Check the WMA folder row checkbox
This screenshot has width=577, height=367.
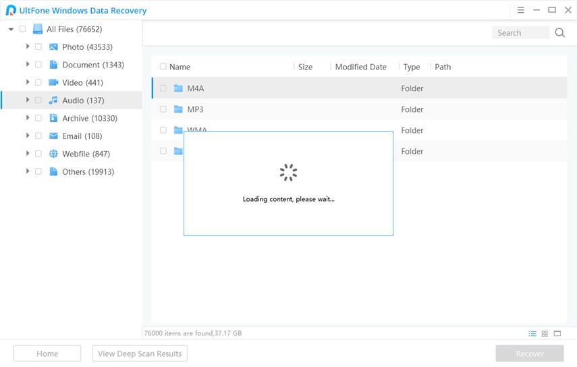coord(163,130)
